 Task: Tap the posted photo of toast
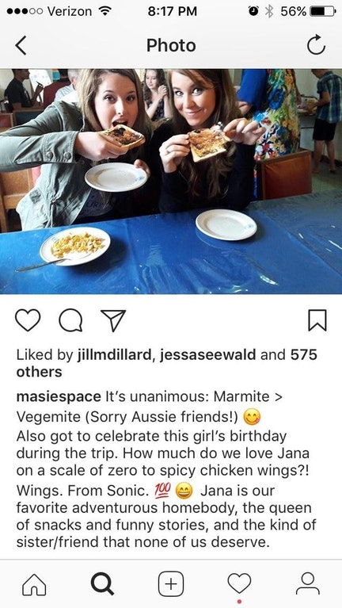171,182
